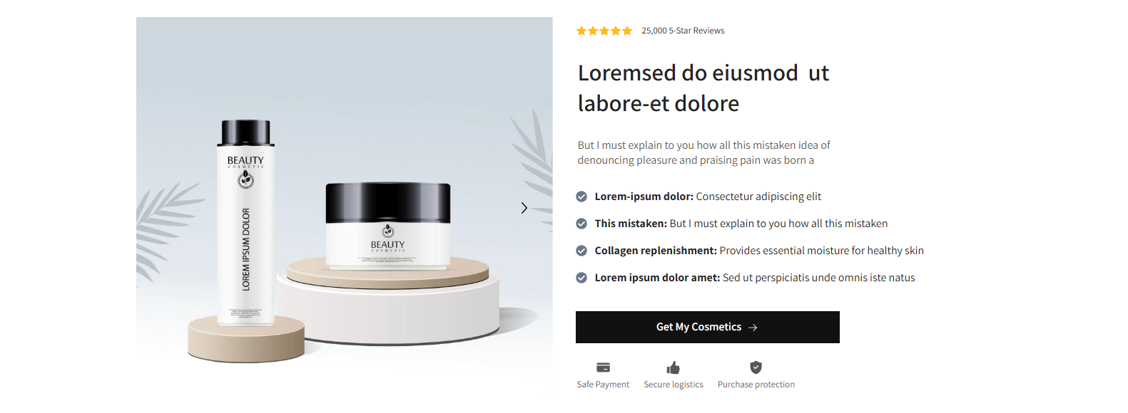
Task: Click the Purchase protection label
Action: pyautogui.click(x=756, y=385)
